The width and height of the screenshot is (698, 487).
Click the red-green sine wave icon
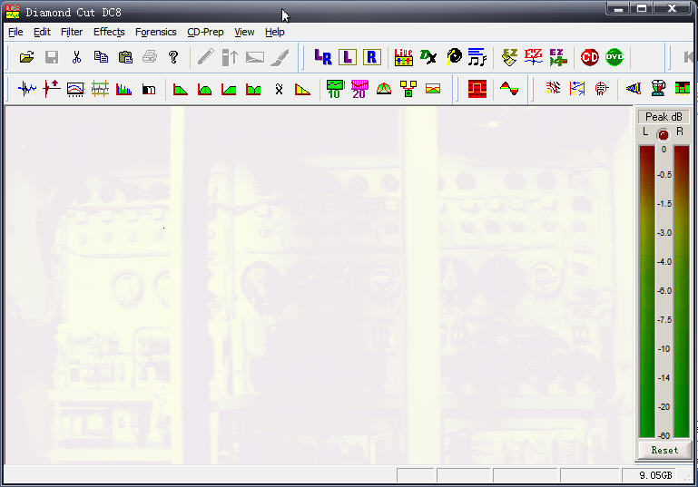coord(509,89)
